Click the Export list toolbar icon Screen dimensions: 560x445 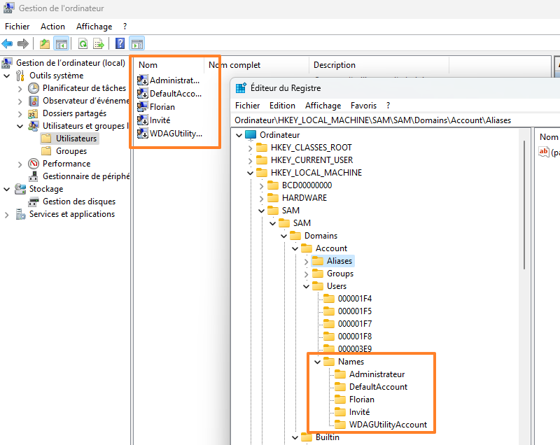99,43
